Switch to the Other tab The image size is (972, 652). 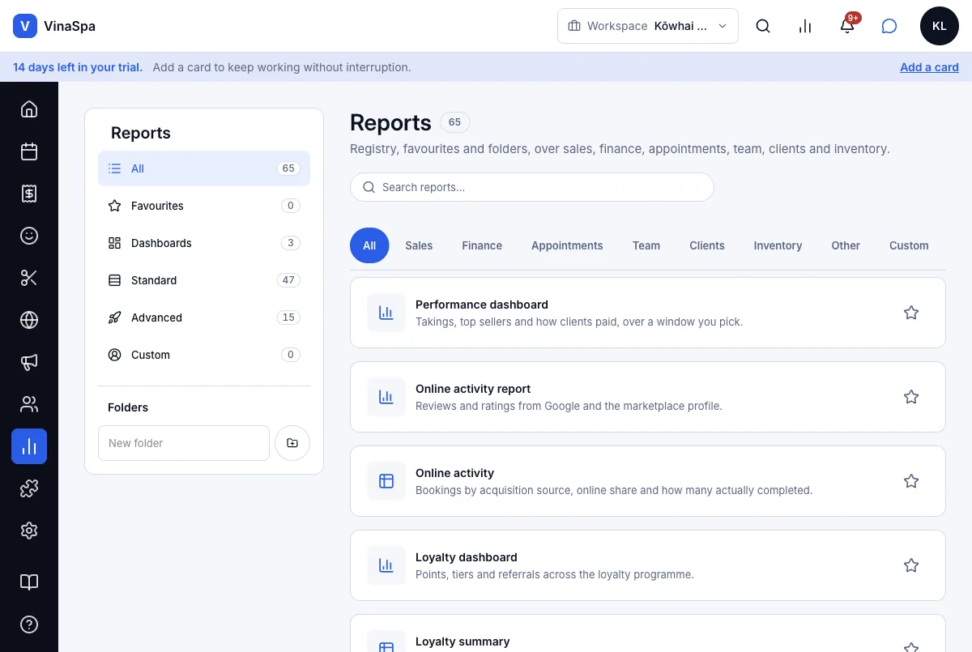[x=846, y=245]
